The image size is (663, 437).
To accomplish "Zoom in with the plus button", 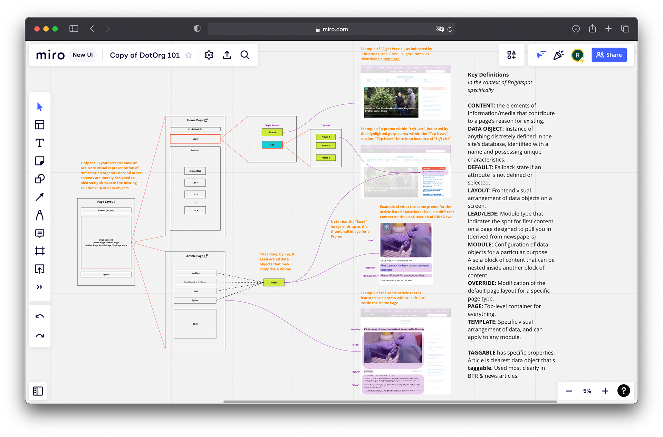I will pyautogui.click(x=605, y=391).
